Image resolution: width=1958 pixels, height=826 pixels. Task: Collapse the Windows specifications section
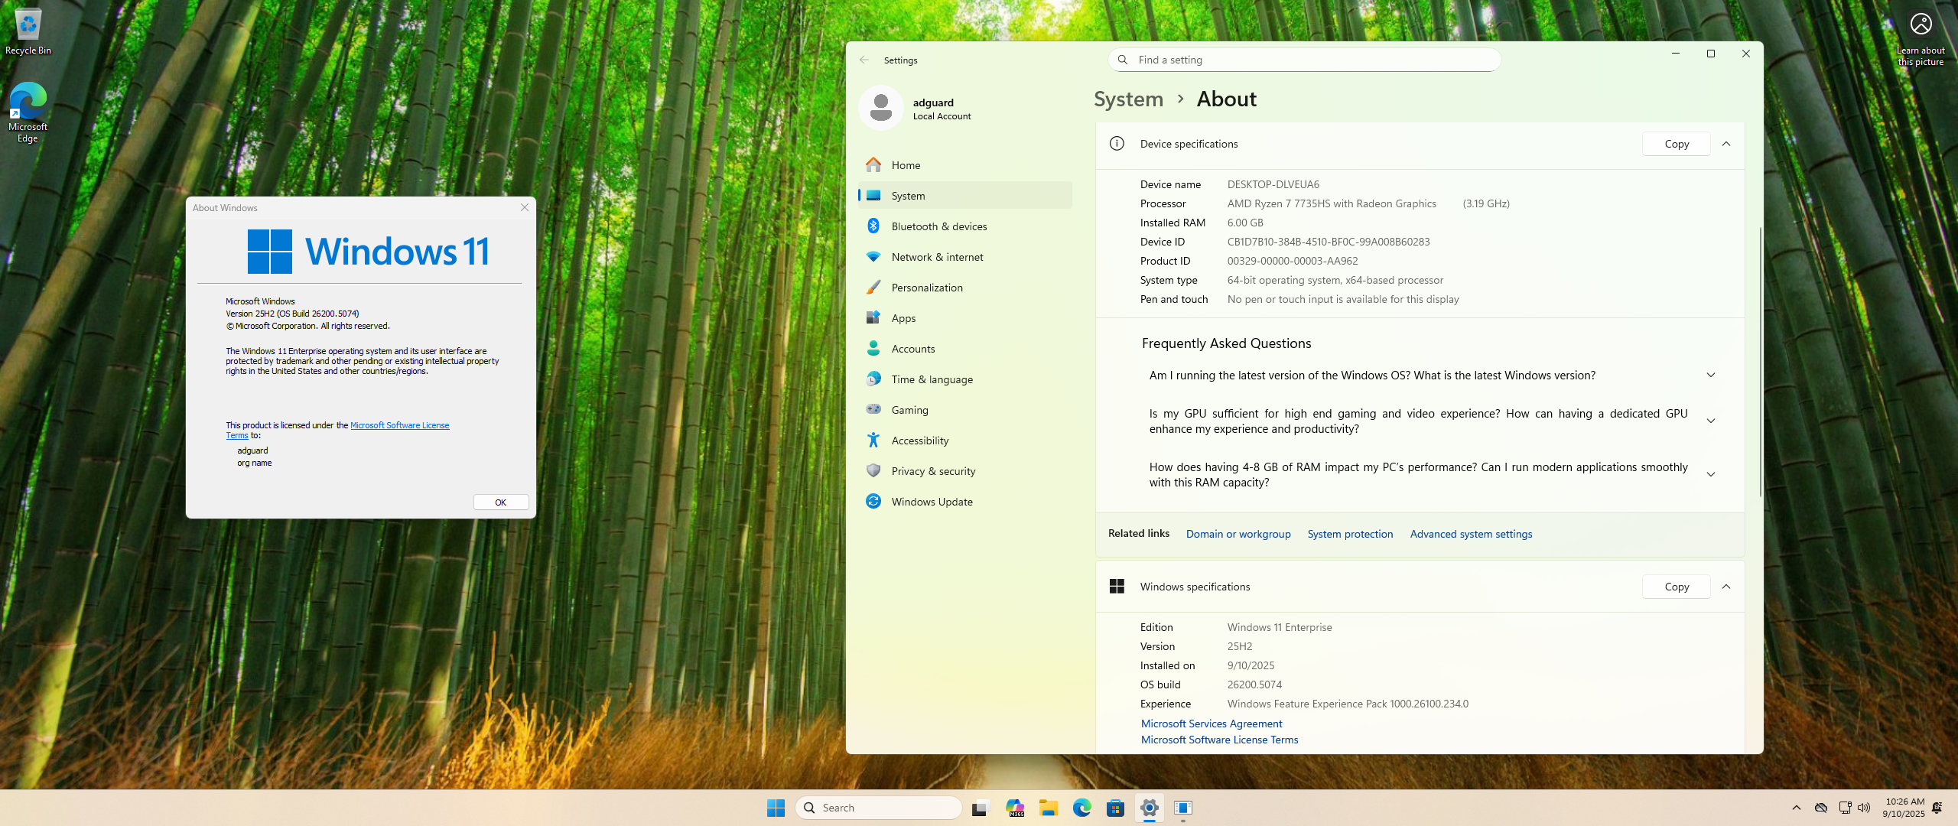click(1726, 587)
